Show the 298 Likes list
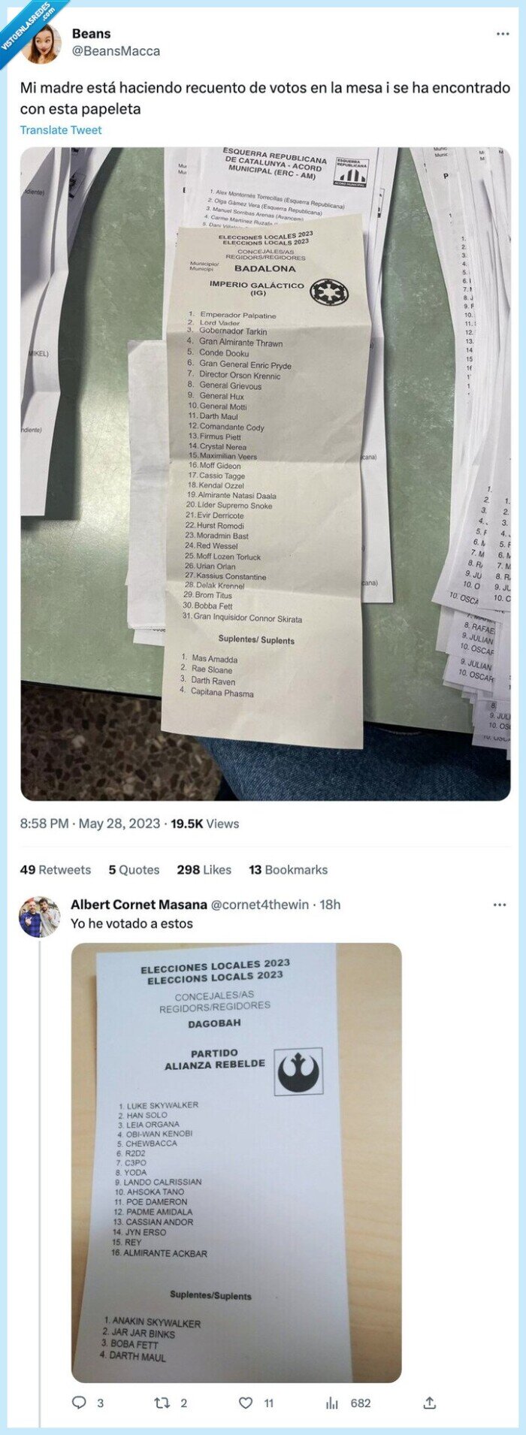526x1435 pixels. coord(204,869)
